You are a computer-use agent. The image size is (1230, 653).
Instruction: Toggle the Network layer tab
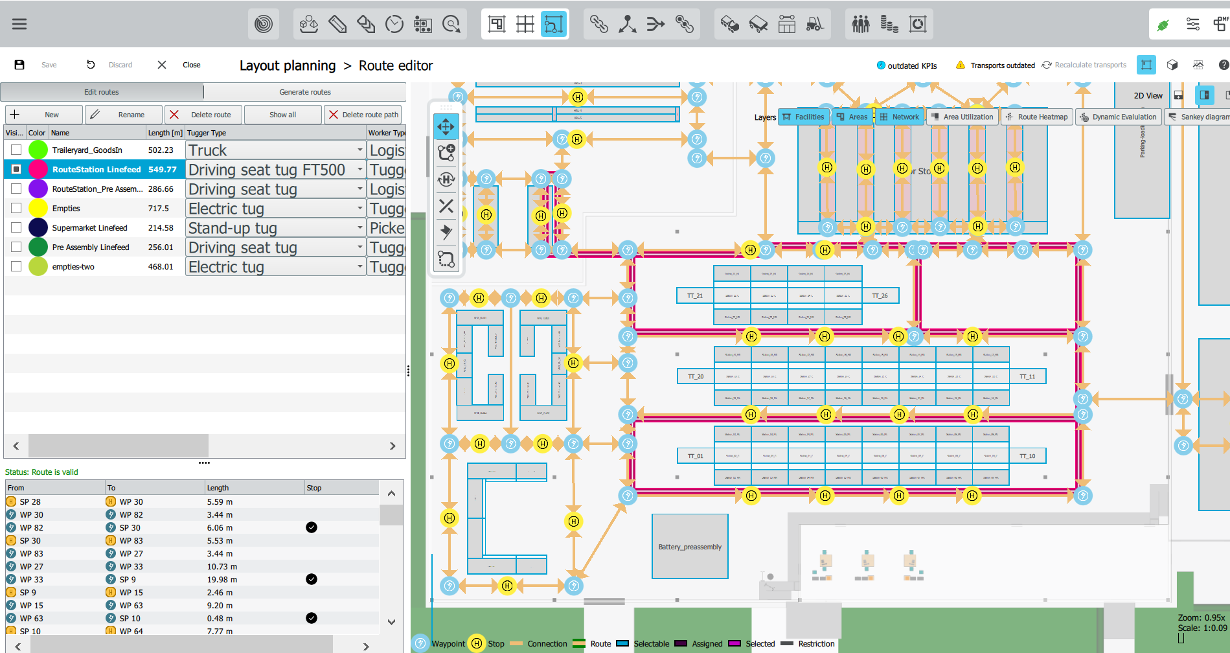tap(900, 117)
